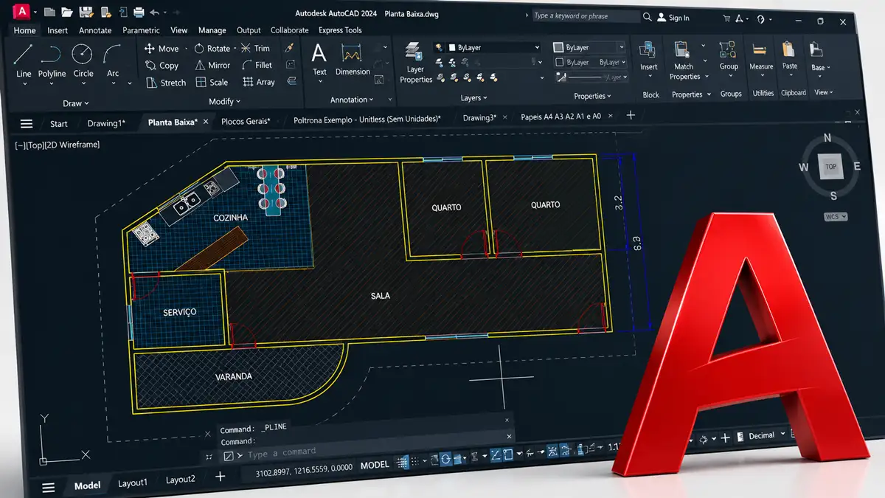The image size is (885, 498).
Task: Add a new drawing tab with plus
Action: [x=631, y=115]
